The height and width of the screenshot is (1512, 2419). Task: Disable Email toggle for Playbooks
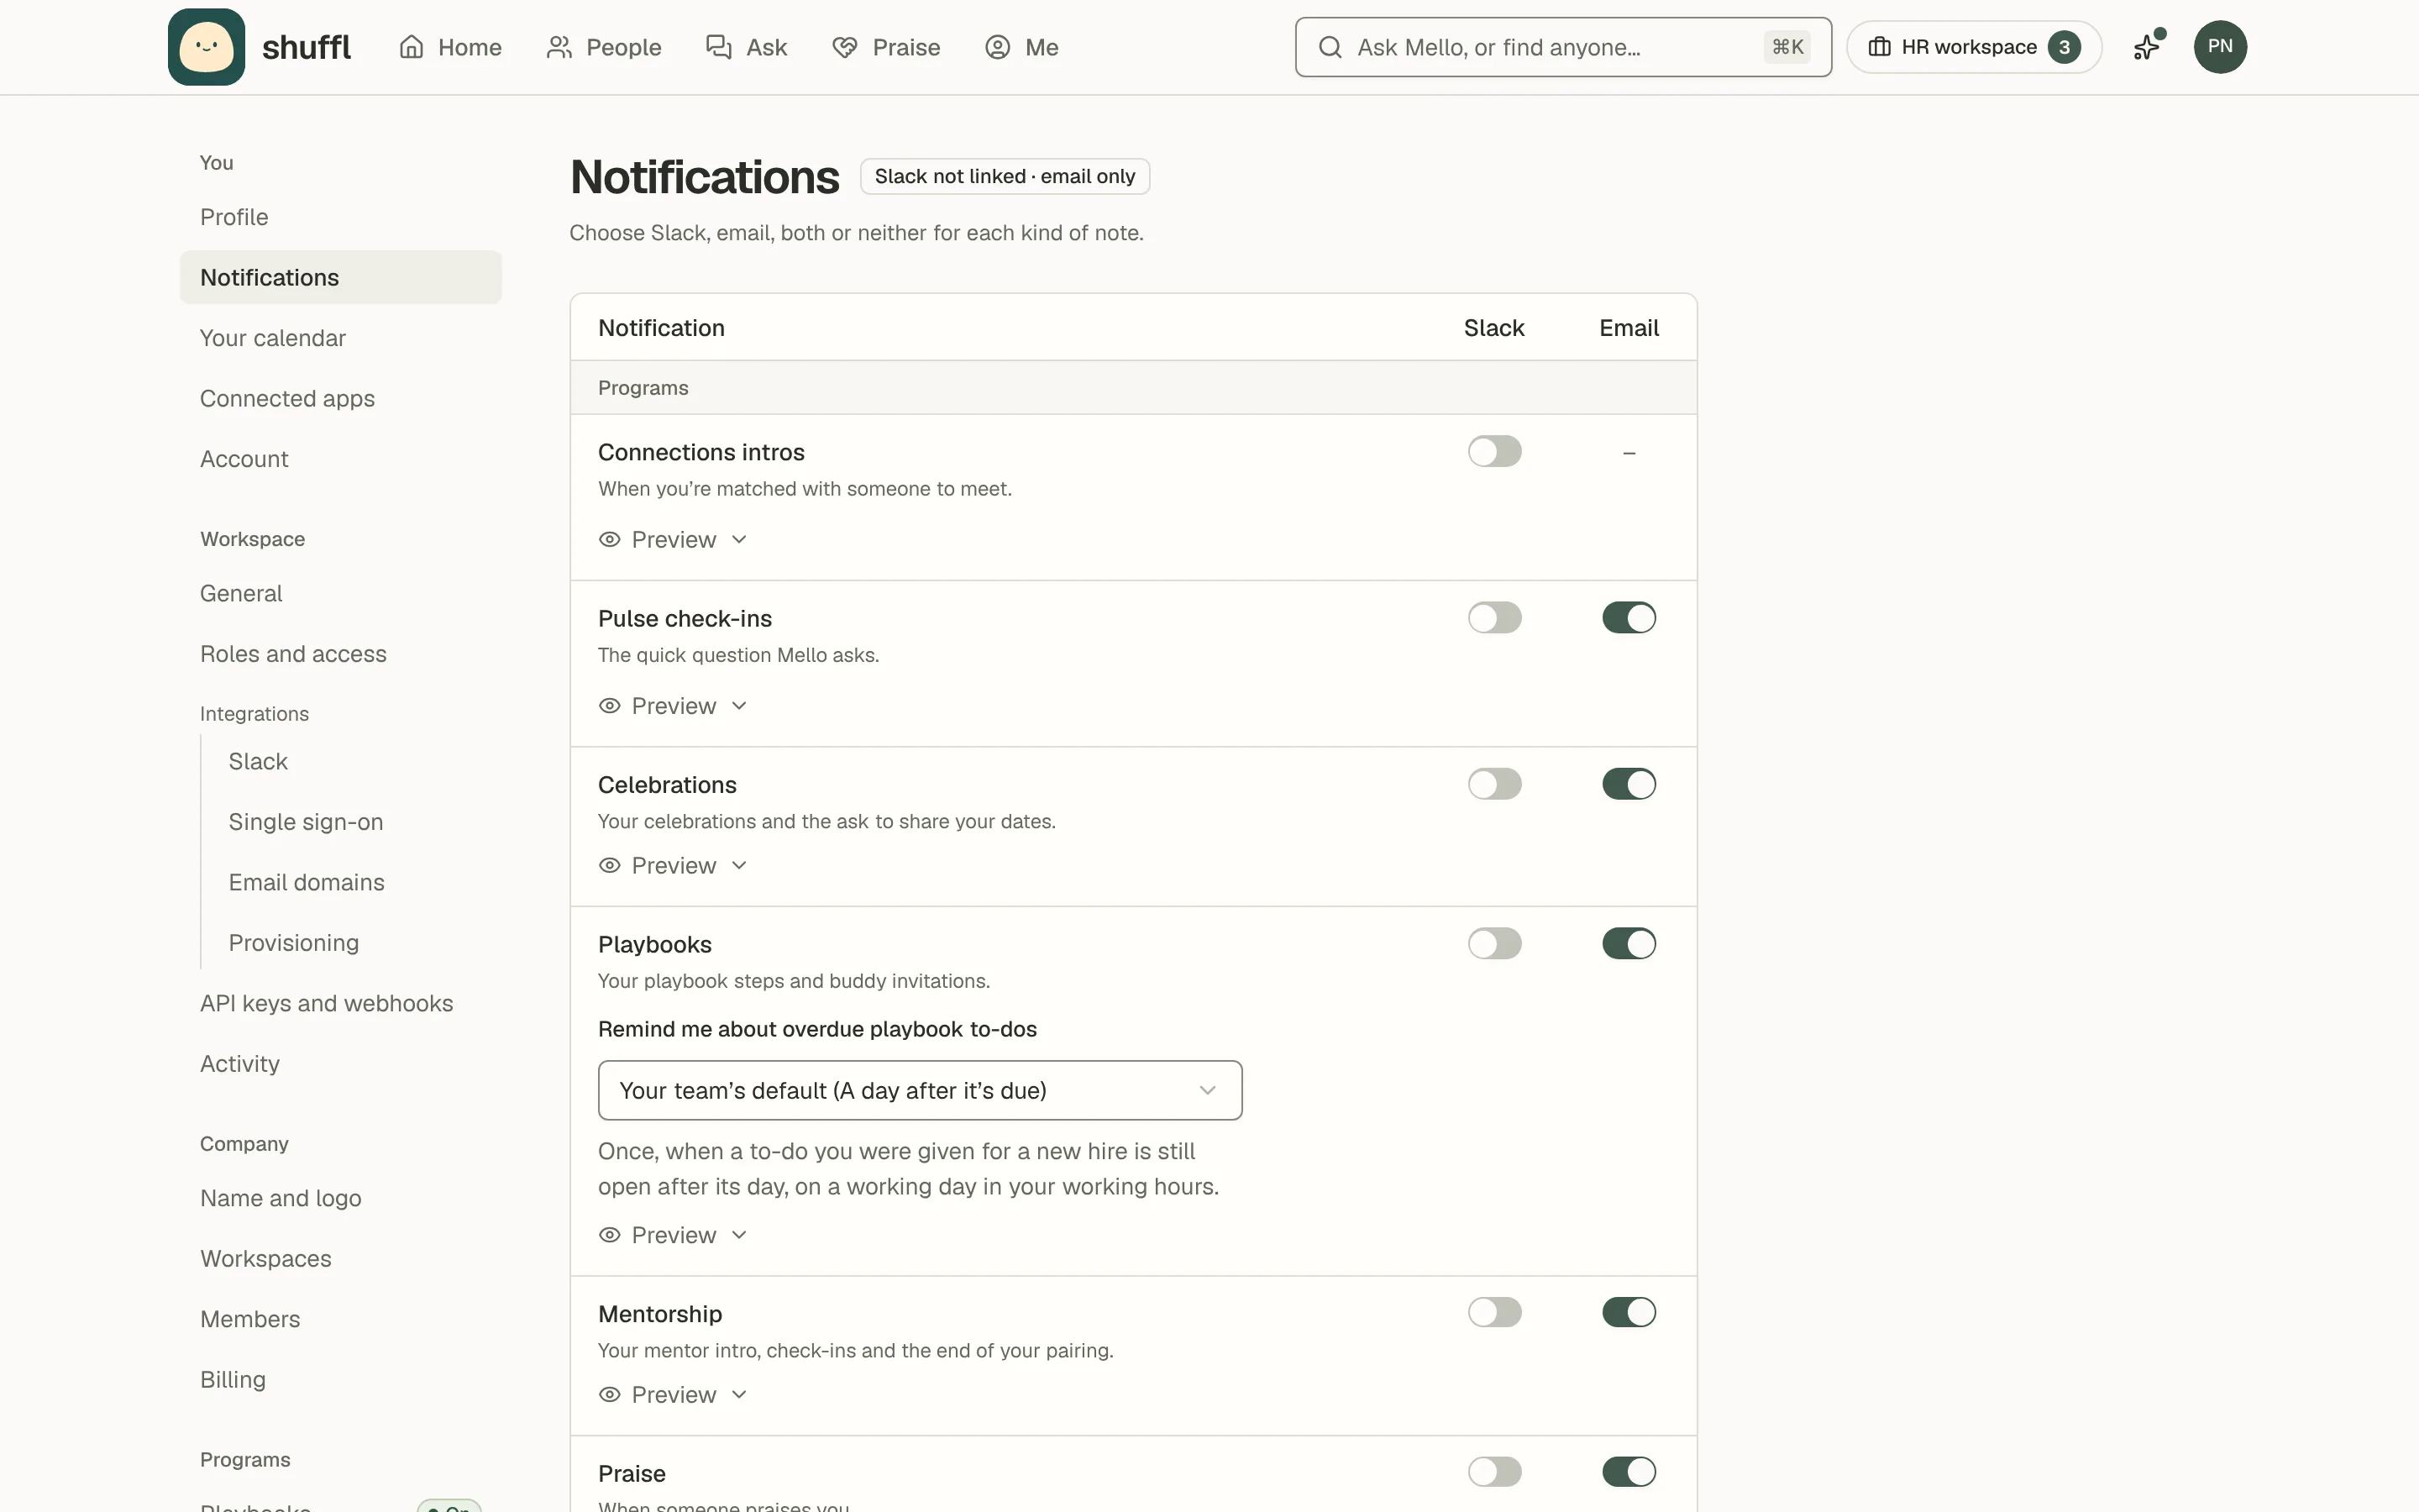1629,944
